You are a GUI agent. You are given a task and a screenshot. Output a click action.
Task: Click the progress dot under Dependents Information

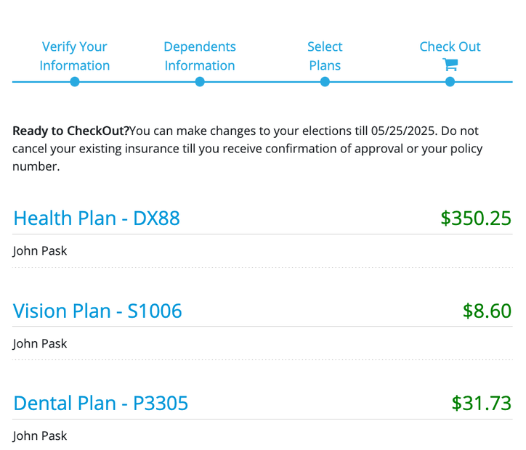point(200,82)
